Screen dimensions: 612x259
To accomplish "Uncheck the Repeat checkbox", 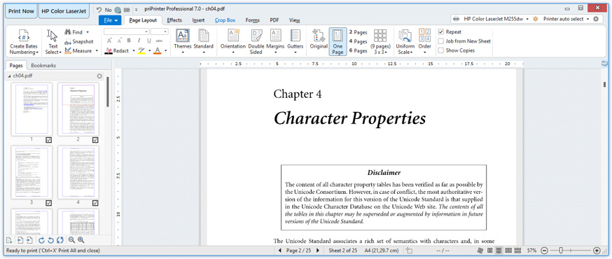I will coord(440,32).
